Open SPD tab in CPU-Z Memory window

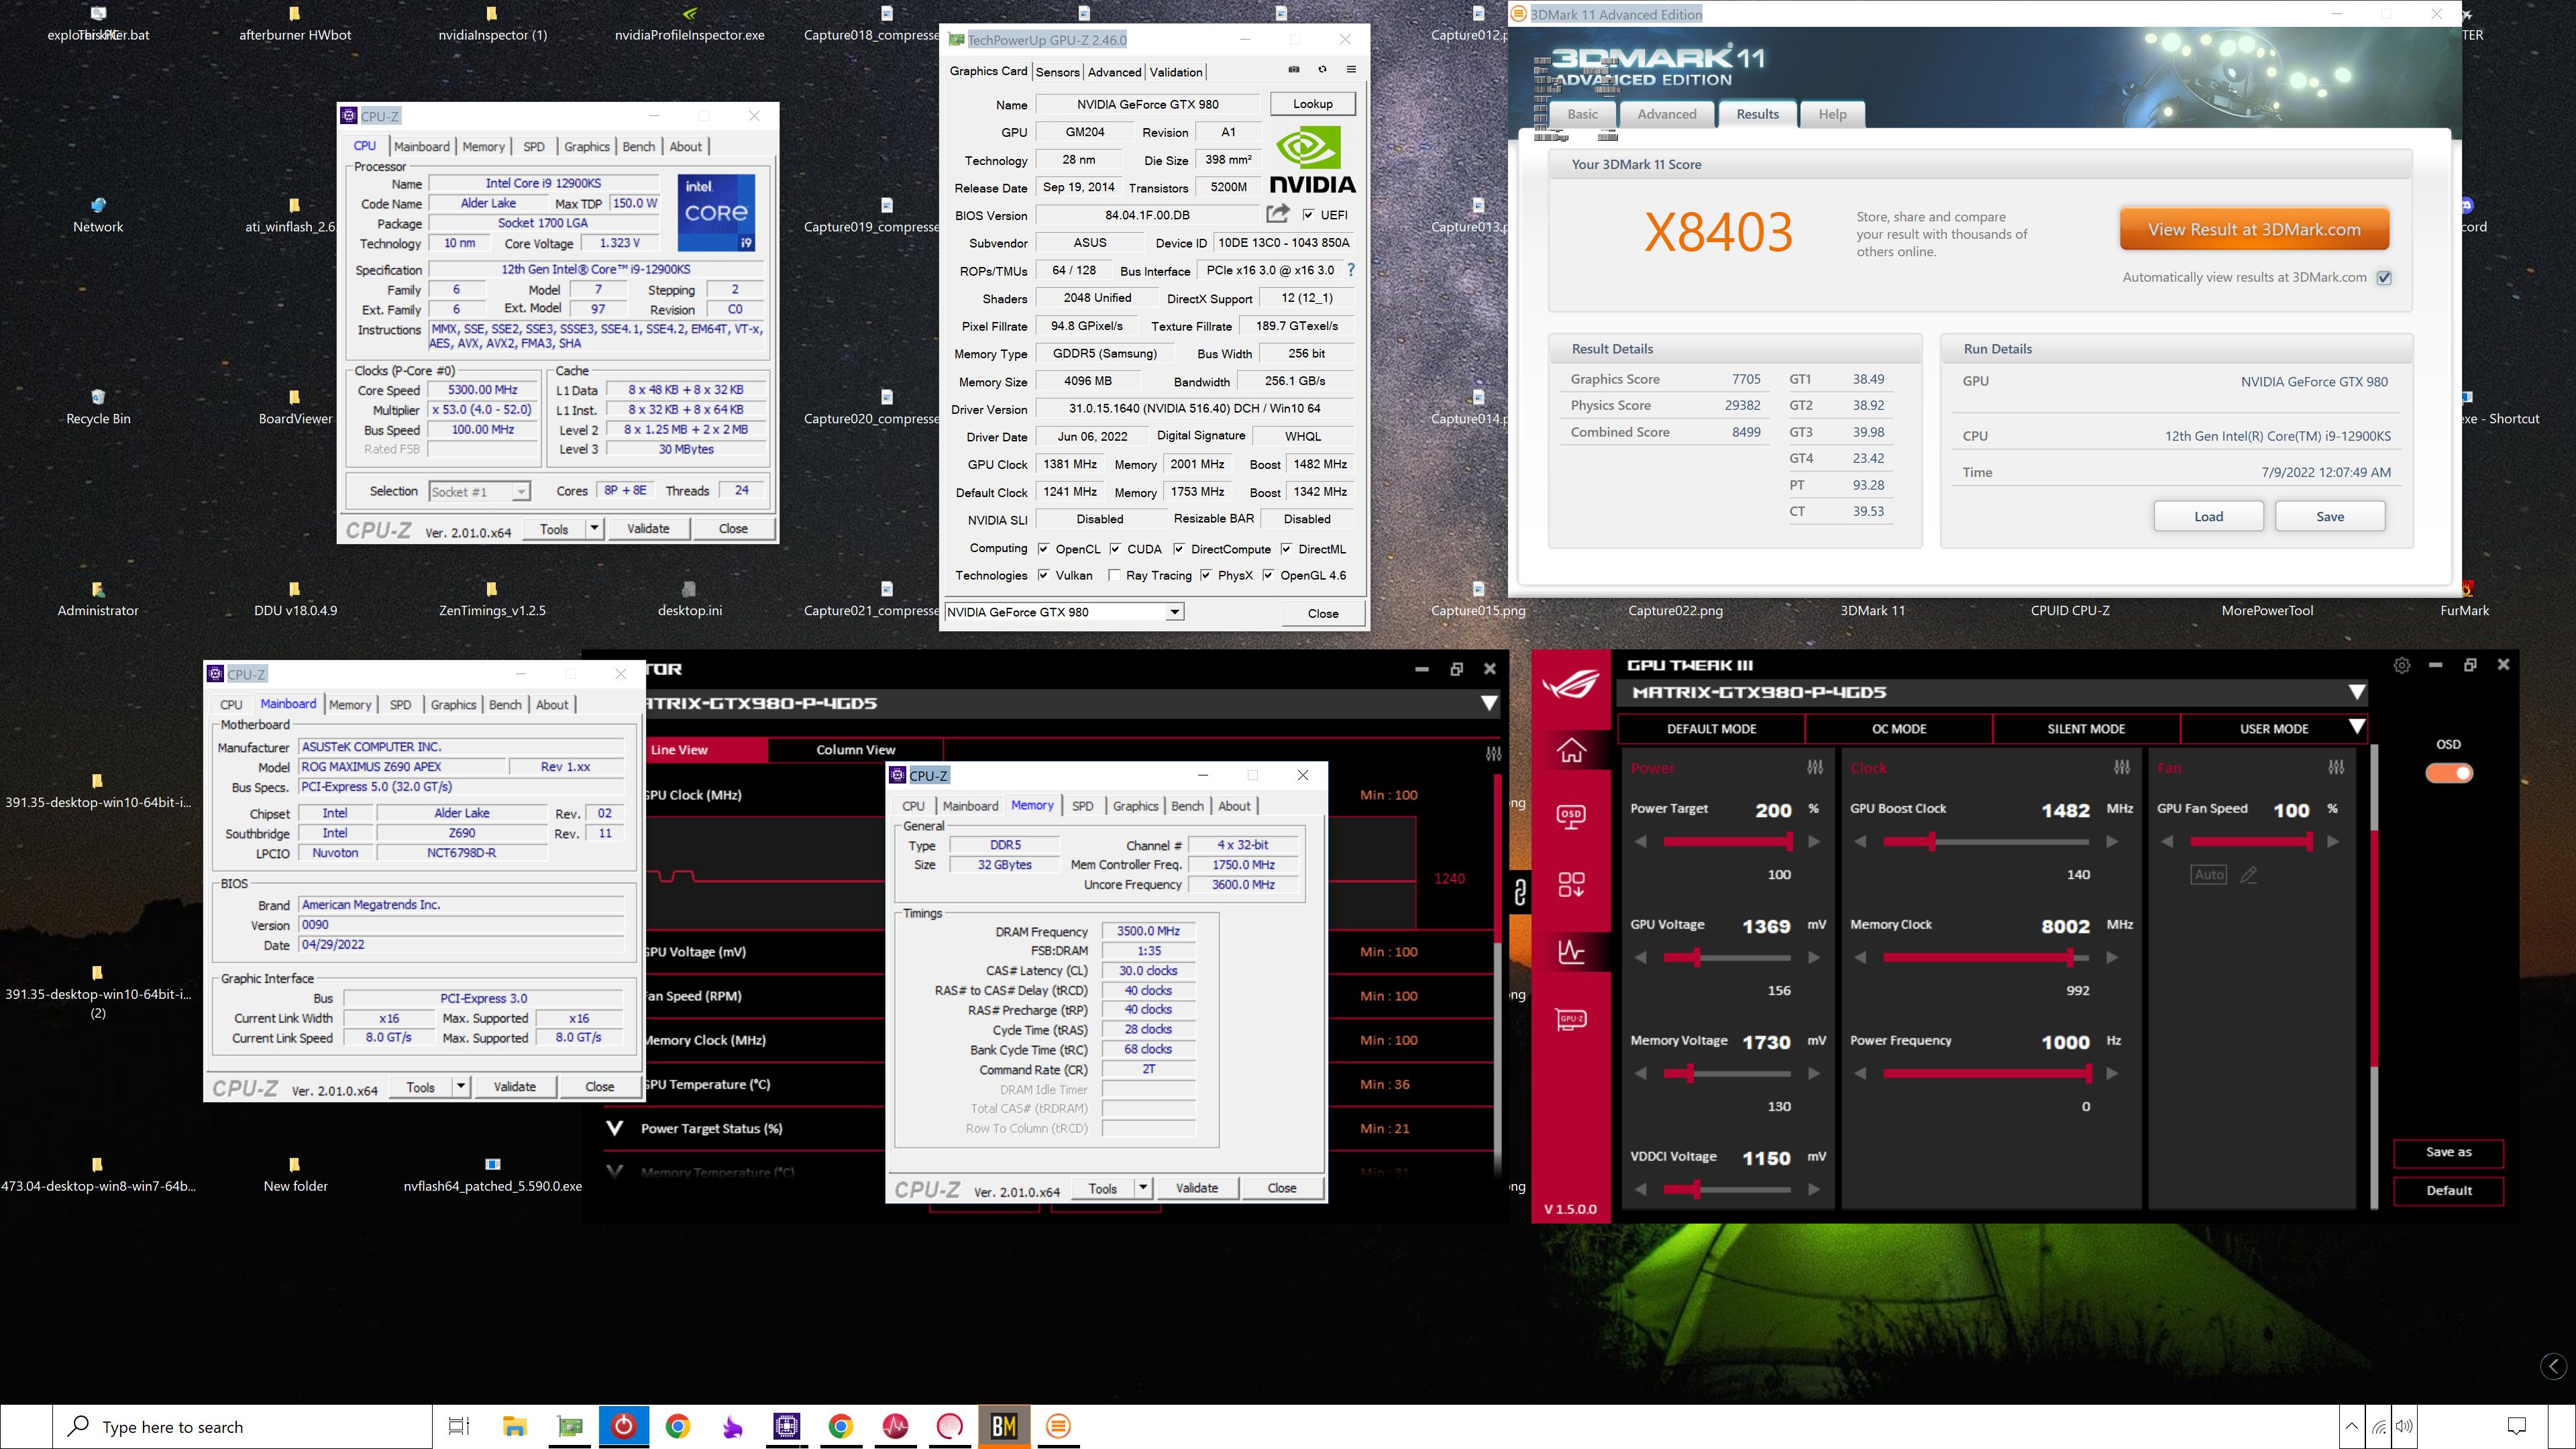point(1082,806)
